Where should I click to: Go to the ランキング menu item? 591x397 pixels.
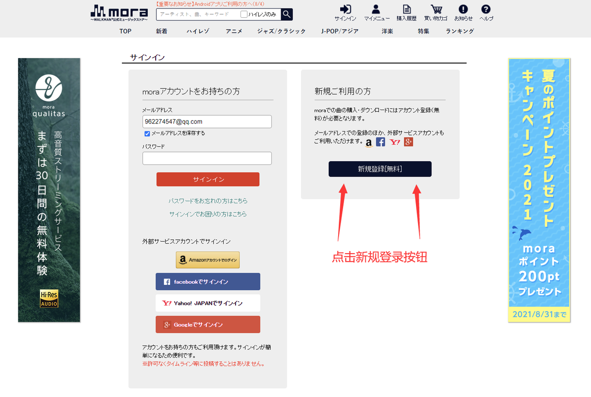click(x=460, y=31)
